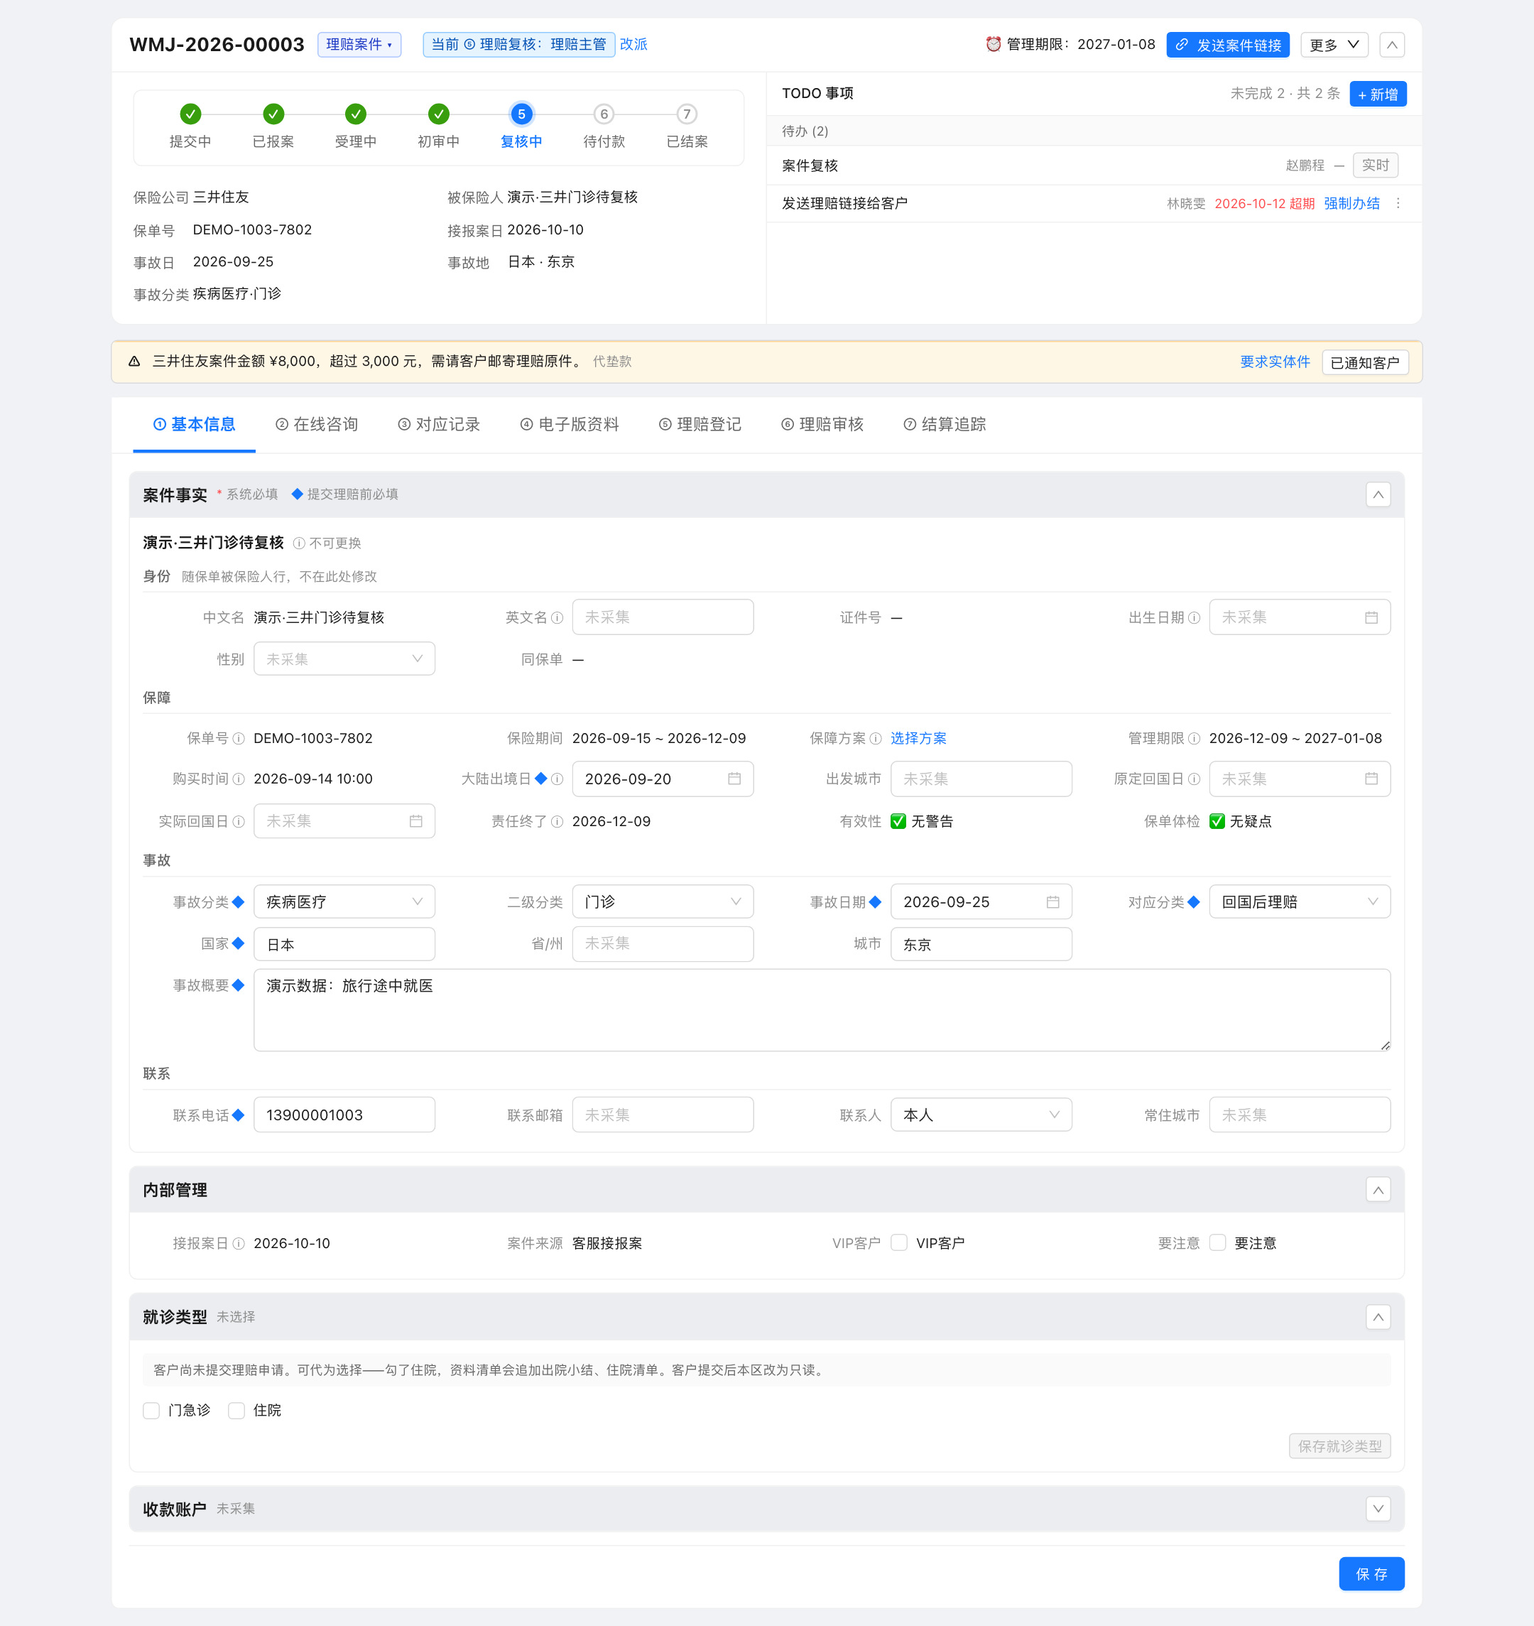
Task: Click the 发送案件链接 button
Action: tap(1227, 45)
